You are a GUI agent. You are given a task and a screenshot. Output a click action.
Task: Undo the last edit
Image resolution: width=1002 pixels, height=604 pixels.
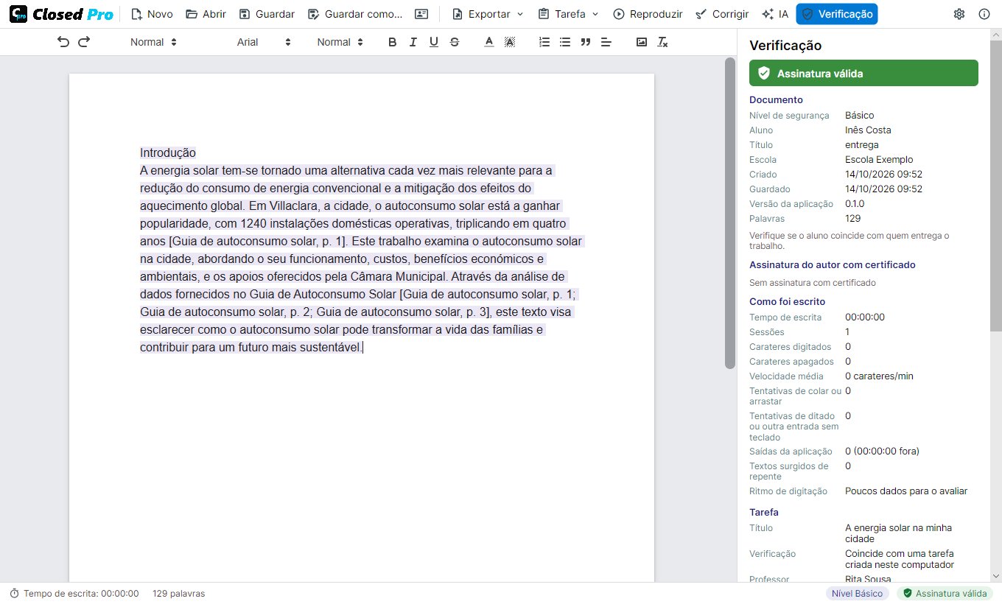tap(63, 42)
